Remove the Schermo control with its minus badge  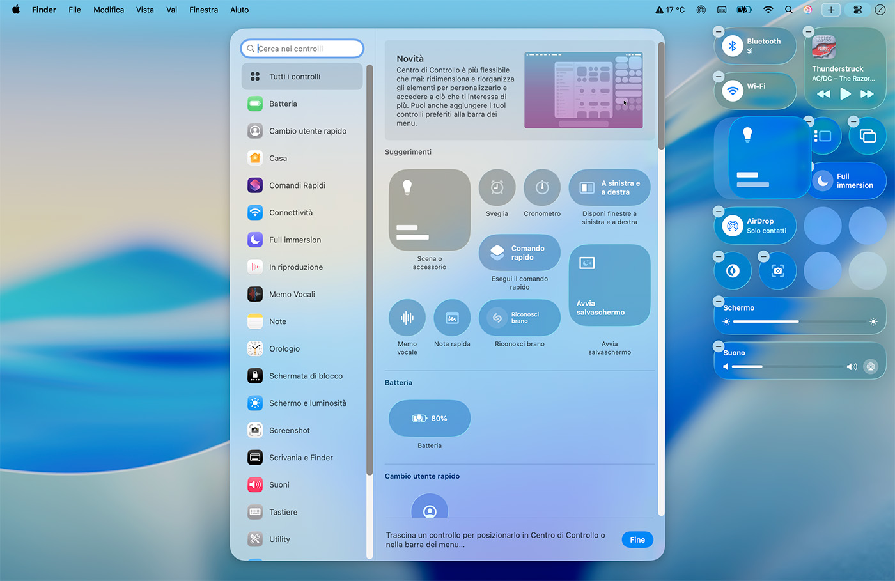coord(718,300)
